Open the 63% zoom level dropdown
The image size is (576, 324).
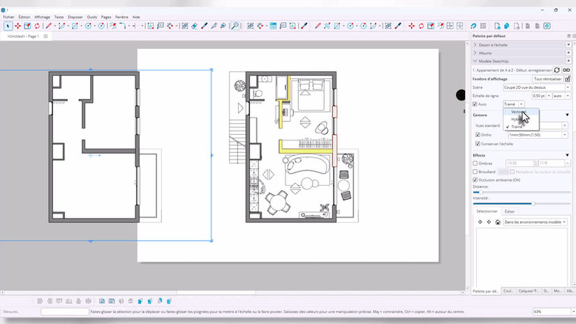573,311
